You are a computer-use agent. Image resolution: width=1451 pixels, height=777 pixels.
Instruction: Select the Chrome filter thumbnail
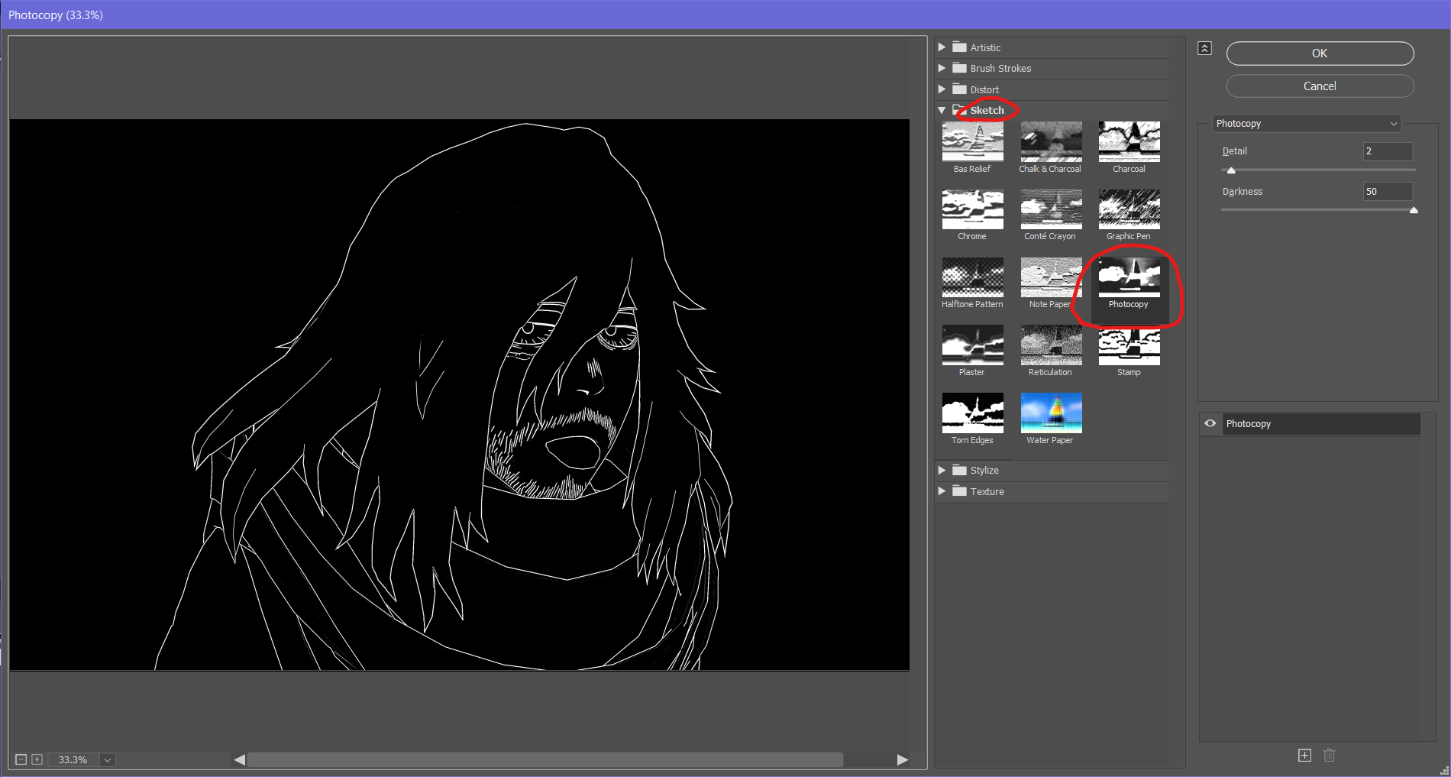point(972,209)
